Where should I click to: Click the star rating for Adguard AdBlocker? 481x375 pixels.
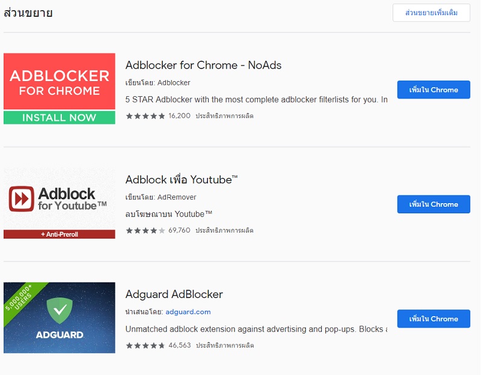(x=145, y=346)
